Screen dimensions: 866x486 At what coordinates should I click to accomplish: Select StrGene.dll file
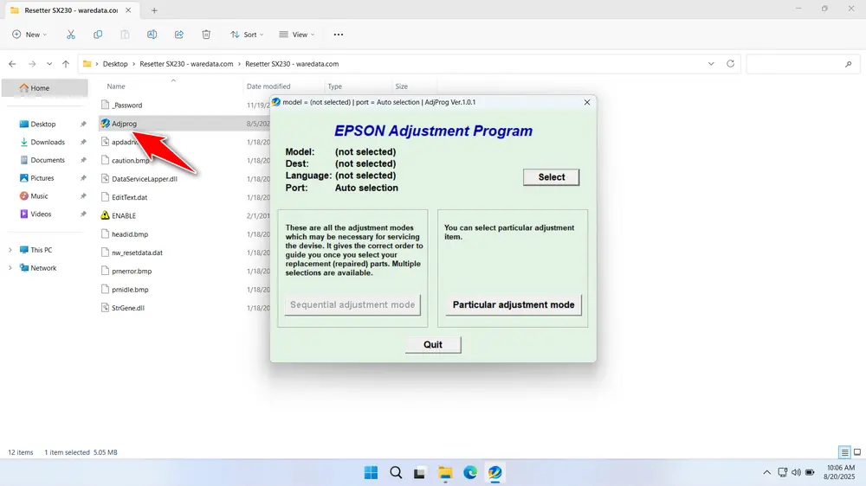(127, 308)
